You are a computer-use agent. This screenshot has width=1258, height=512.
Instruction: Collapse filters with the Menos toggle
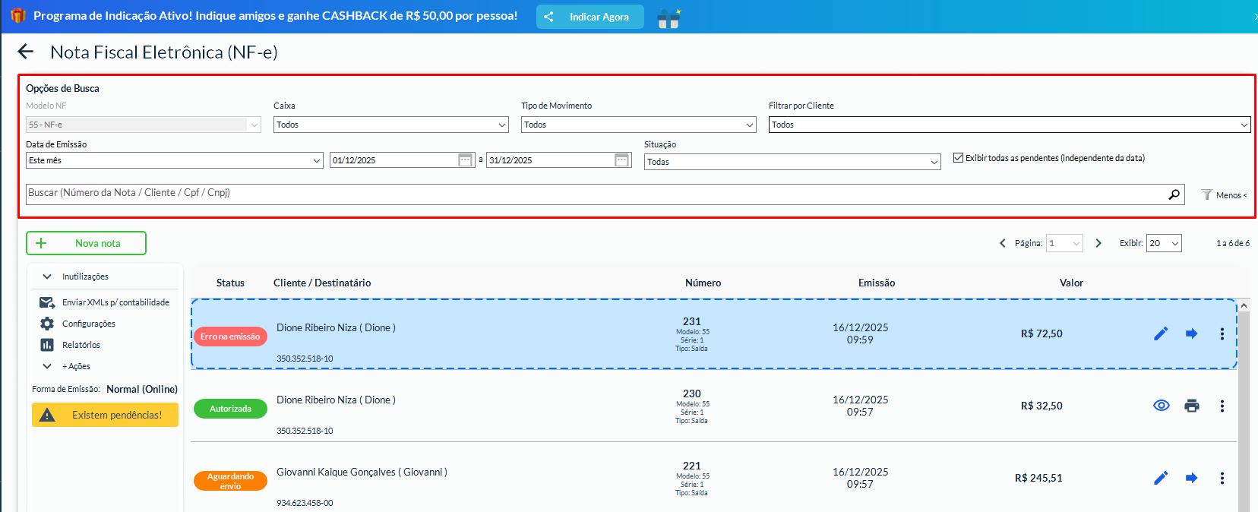[1224, 195]
